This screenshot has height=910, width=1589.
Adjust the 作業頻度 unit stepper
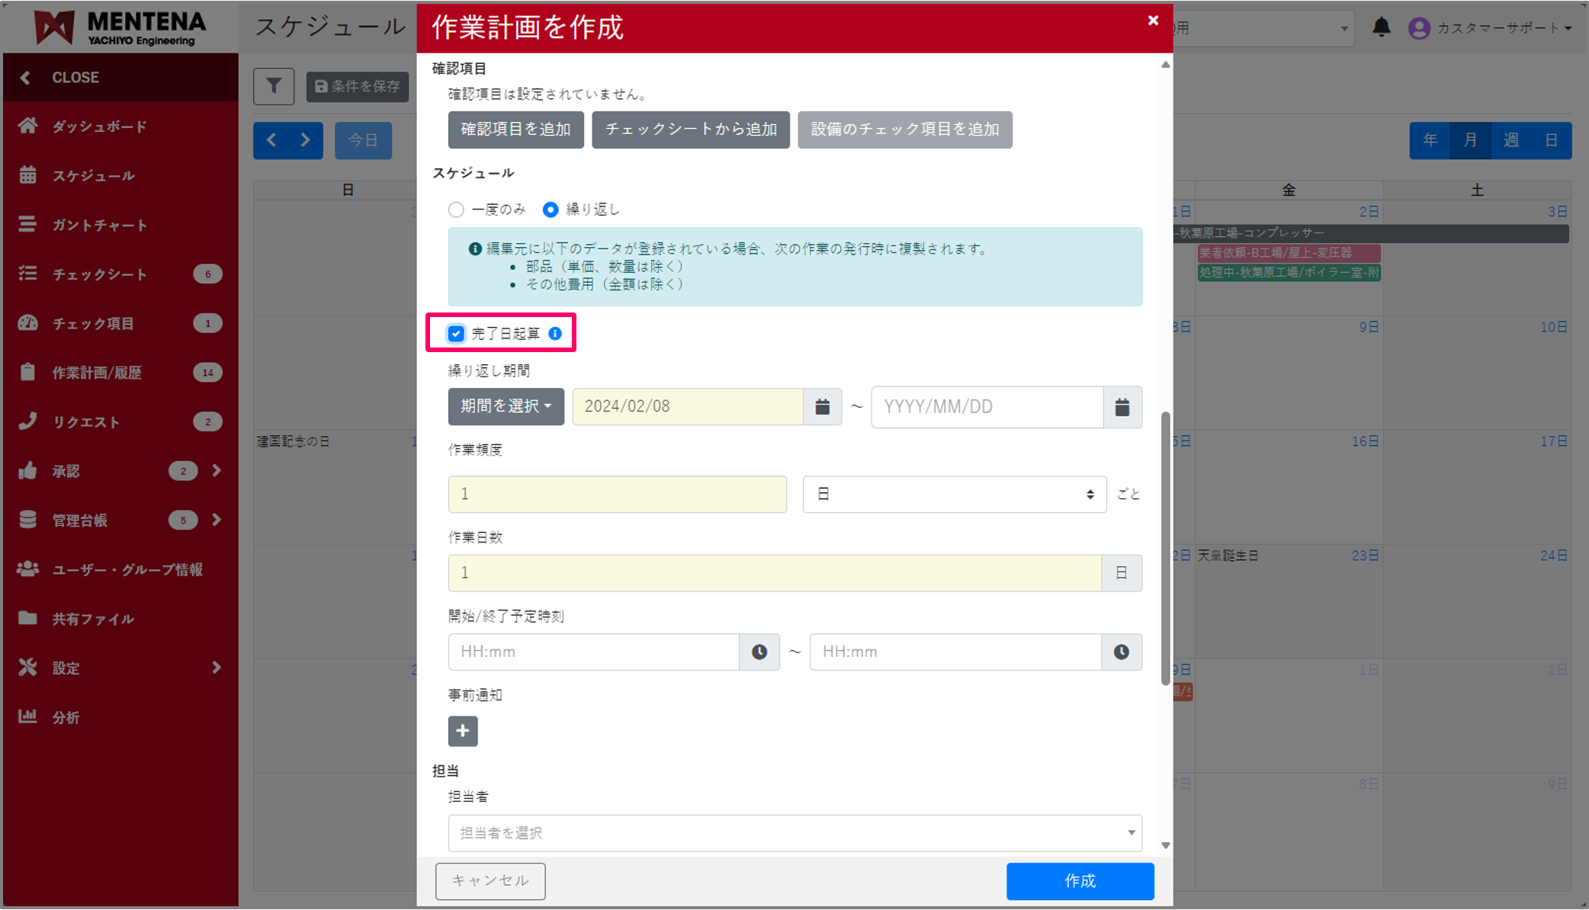coord(1092,494)
